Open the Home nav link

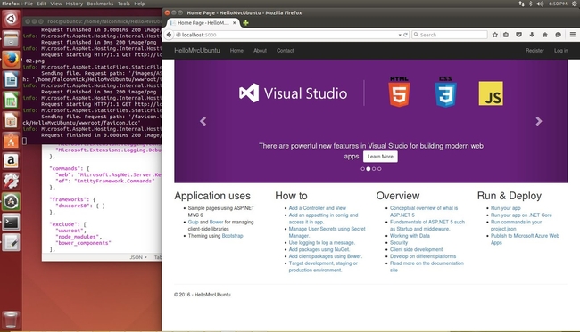pos(236,51)
